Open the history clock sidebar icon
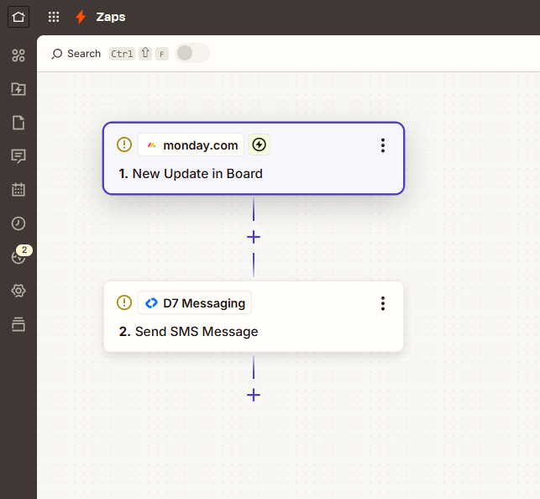The width and height of the screenshot is (540, 499). click(18, 223)
